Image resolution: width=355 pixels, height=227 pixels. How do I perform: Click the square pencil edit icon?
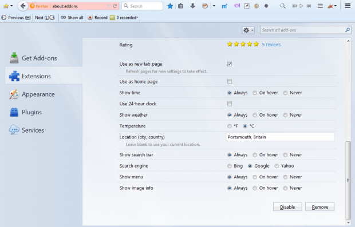coord(247,6)
